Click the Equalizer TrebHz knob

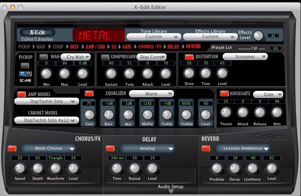coord(186,115)
